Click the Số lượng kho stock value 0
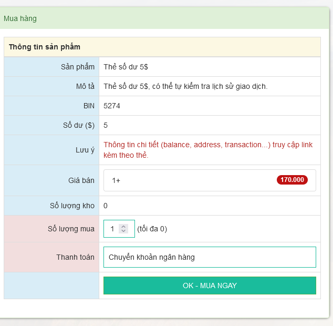The image size is (333, 326). tap(106, 206)
